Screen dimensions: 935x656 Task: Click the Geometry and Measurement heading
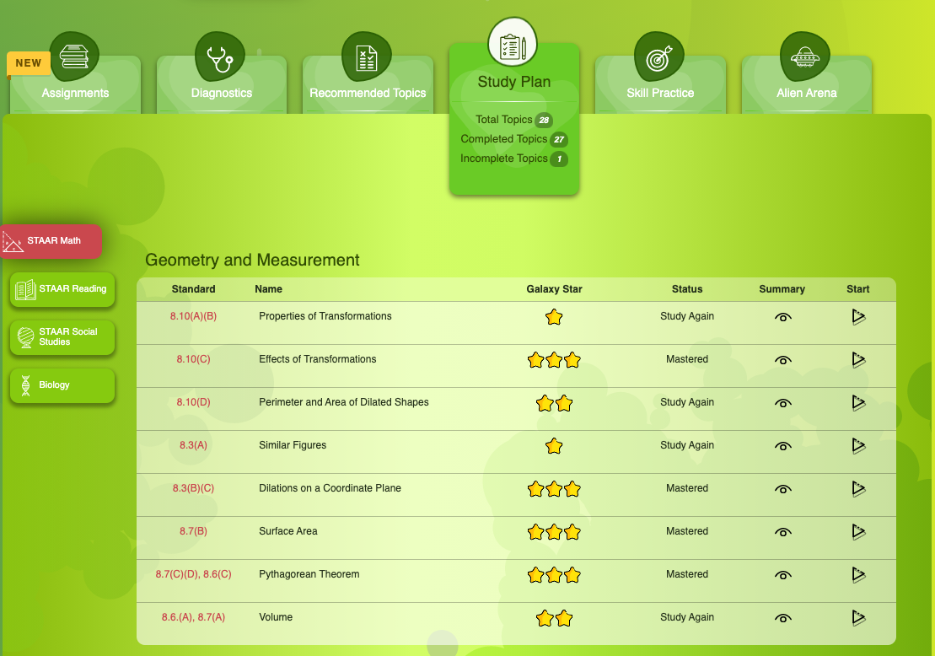[252, 260]
